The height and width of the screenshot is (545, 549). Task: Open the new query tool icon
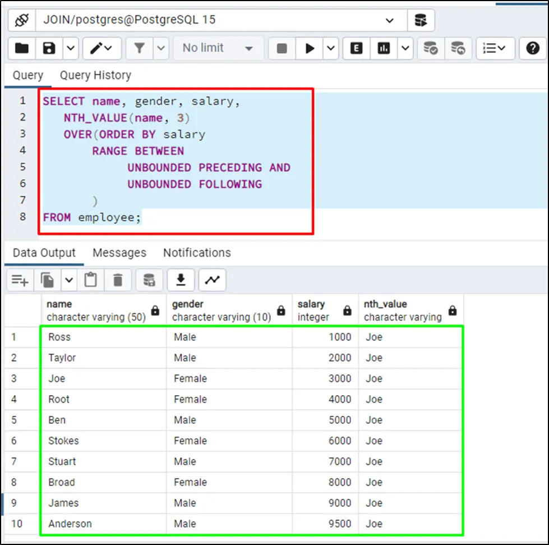(421, 20)
